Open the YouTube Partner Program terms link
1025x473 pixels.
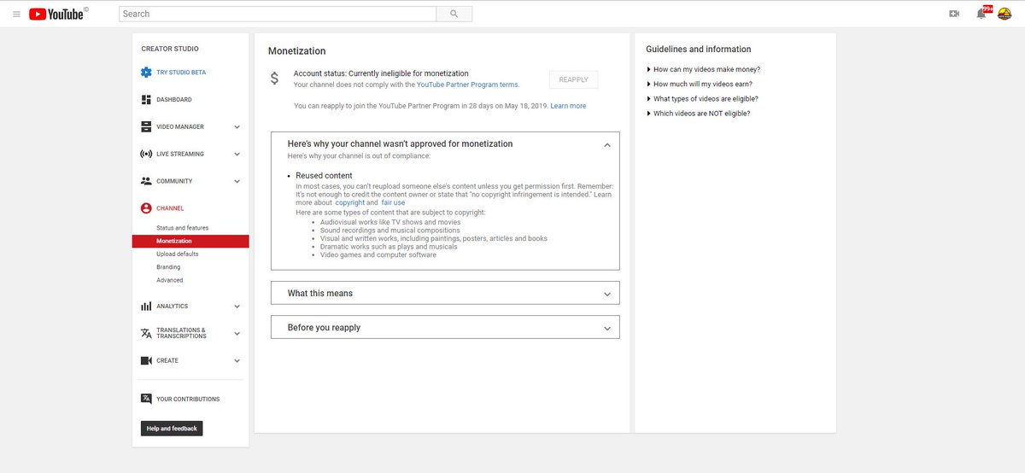pos(467,85)
